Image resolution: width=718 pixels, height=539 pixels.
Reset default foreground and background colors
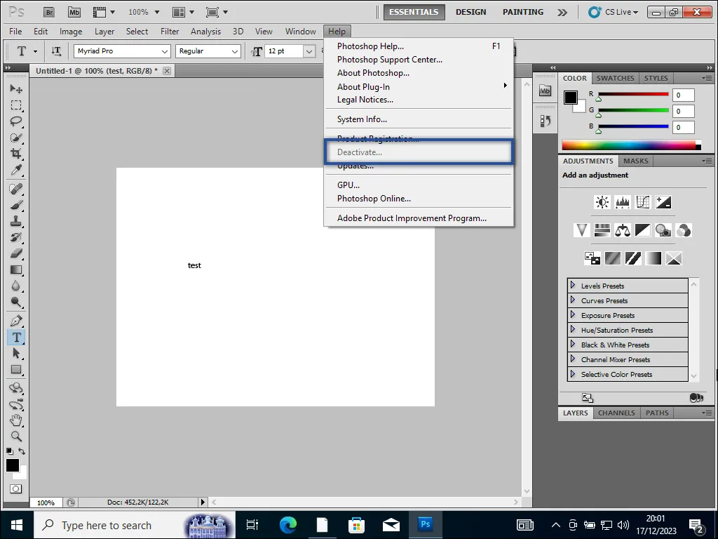click(10, 451)
